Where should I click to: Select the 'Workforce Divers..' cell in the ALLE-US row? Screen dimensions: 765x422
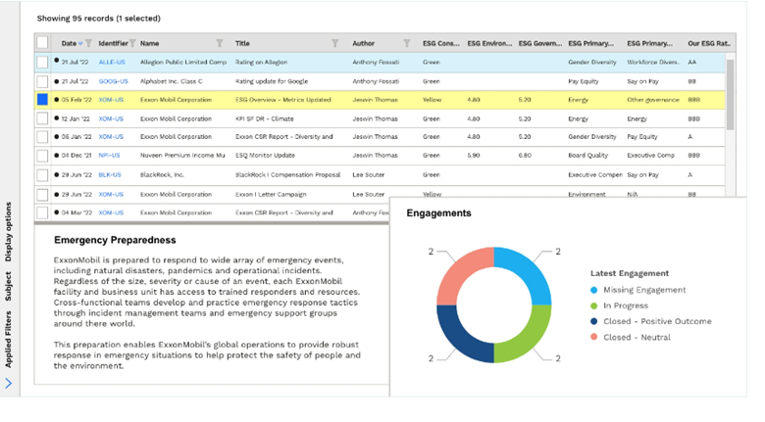[x=653, y=63]
